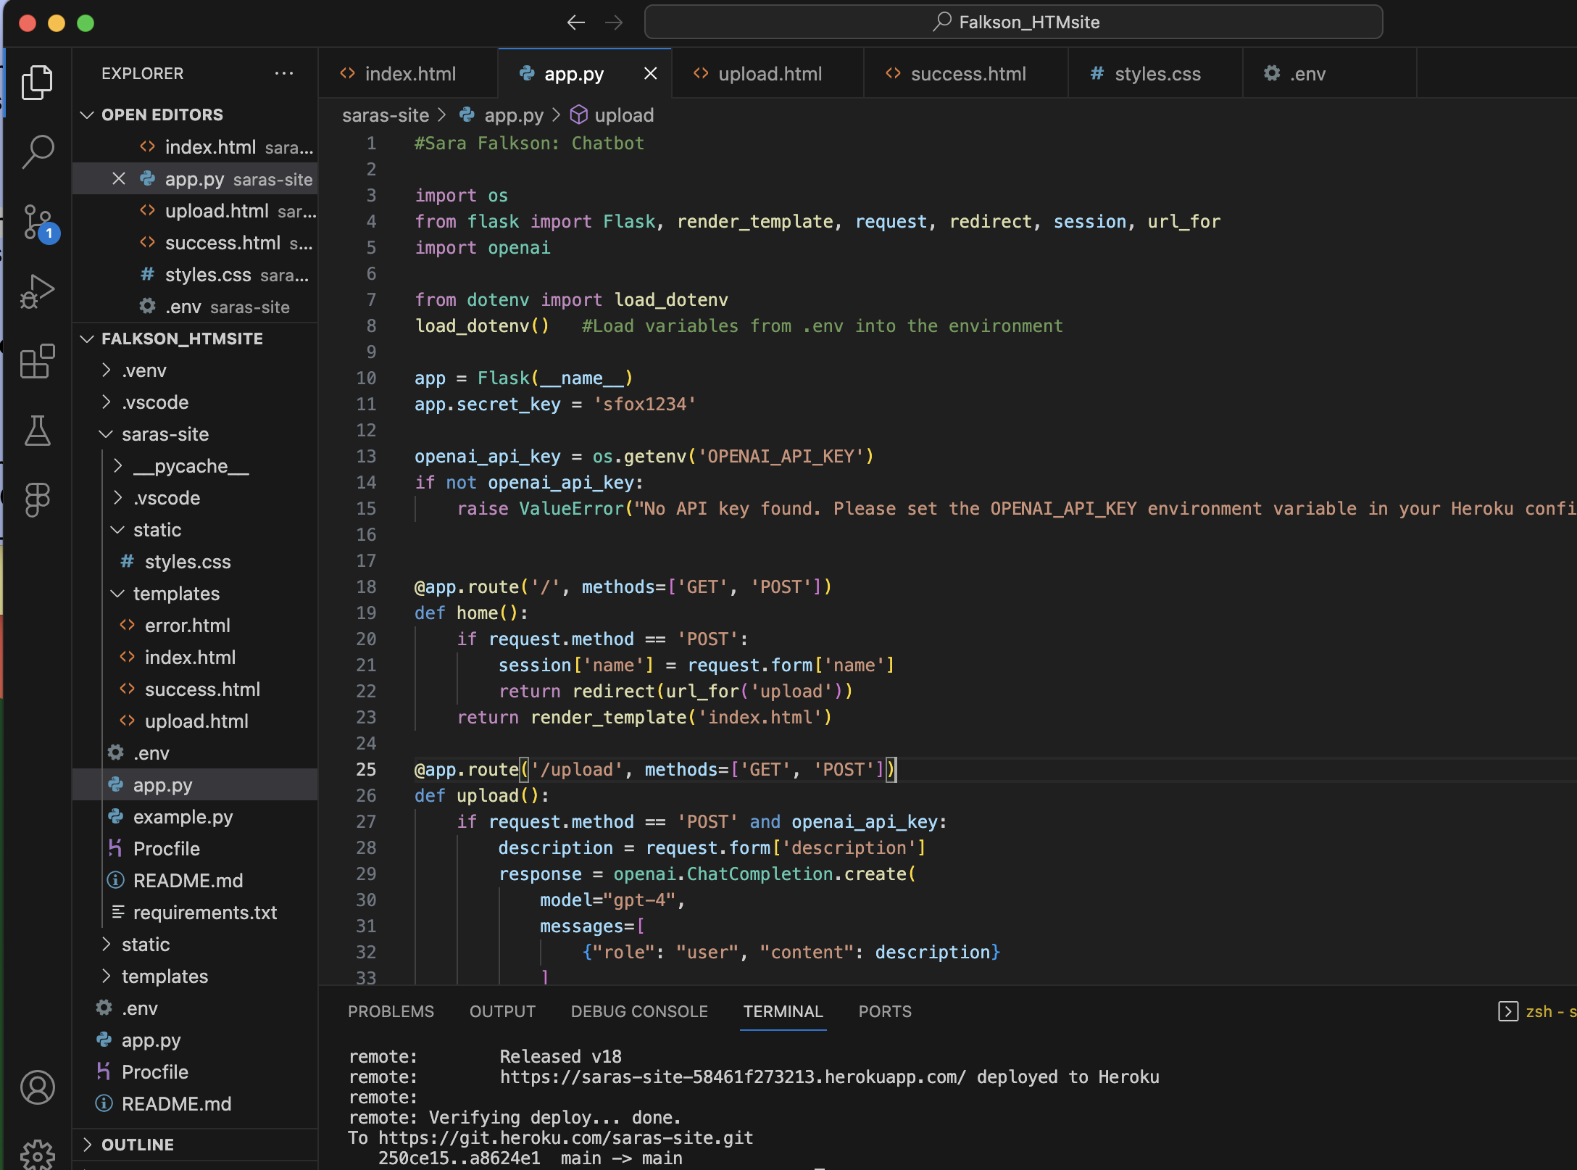1577x1170 pixels.
Task: Click the example.py Python icon
Action: click(x=115, y=816)
